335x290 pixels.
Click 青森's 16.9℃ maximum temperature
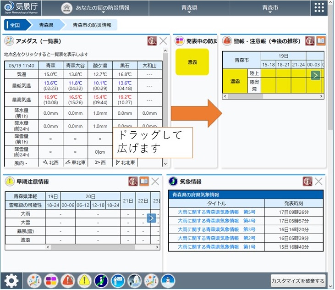pos(50,97)
